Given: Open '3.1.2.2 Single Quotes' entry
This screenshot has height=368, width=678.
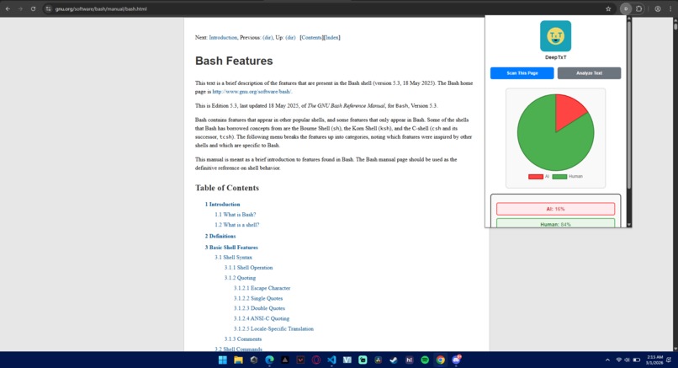Looking at the screenshot, I should coord(258,299).
